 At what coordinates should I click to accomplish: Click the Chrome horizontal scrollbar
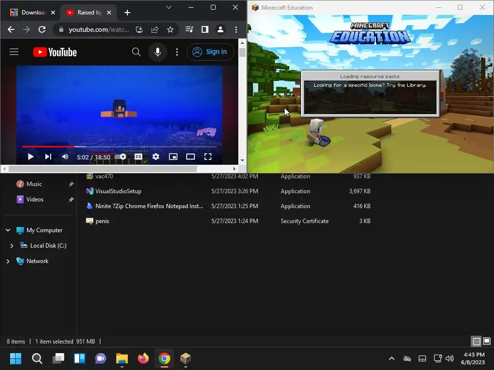(x=103, y=169)
